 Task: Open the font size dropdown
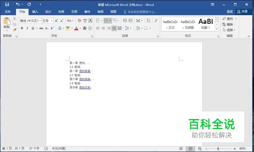coord(52,21)
